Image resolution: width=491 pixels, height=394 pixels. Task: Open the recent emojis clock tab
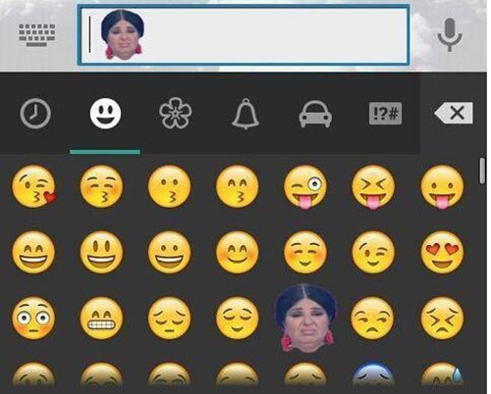click(35, 114)
